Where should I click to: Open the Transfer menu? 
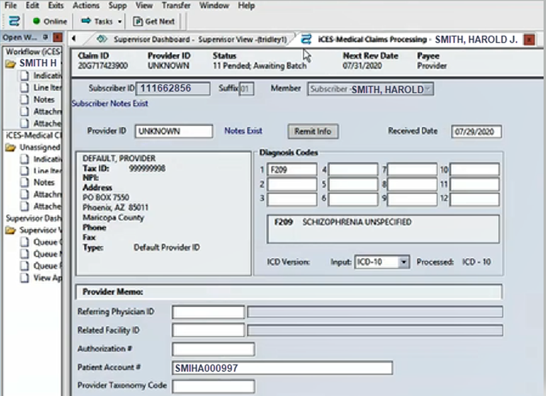coord(176,5)
